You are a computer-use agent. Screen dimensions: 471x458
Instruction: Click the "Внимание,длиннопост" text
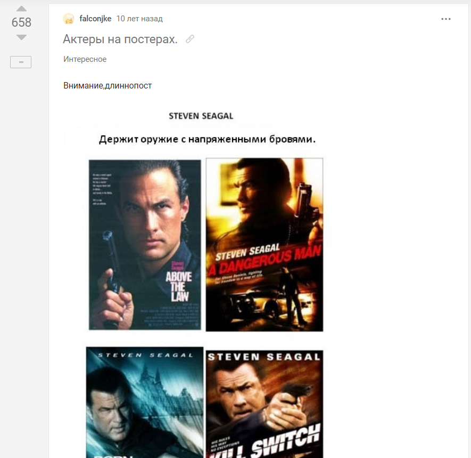click(x=107, y=86)
